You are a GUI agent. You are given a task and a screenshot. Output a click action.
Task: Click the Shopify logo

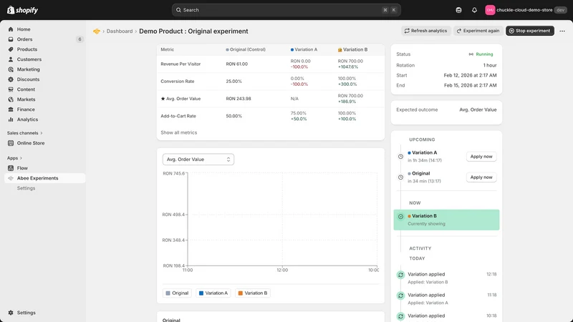pyautogui.click(x=22, y=10)
